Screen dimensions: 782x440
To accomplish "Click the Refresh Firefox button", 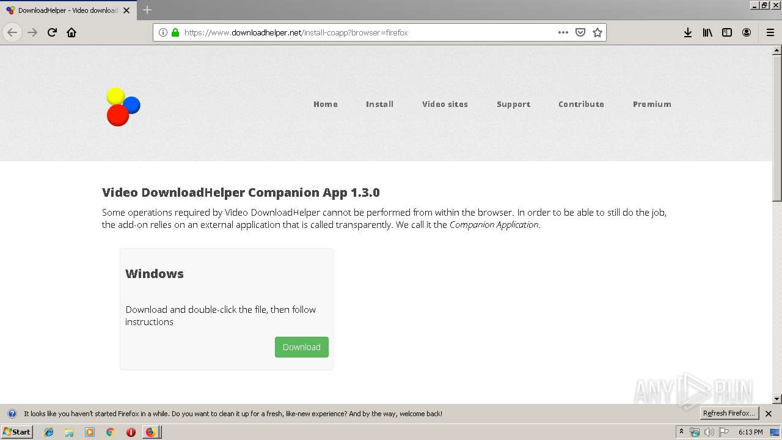I will [x=729, y=414].
